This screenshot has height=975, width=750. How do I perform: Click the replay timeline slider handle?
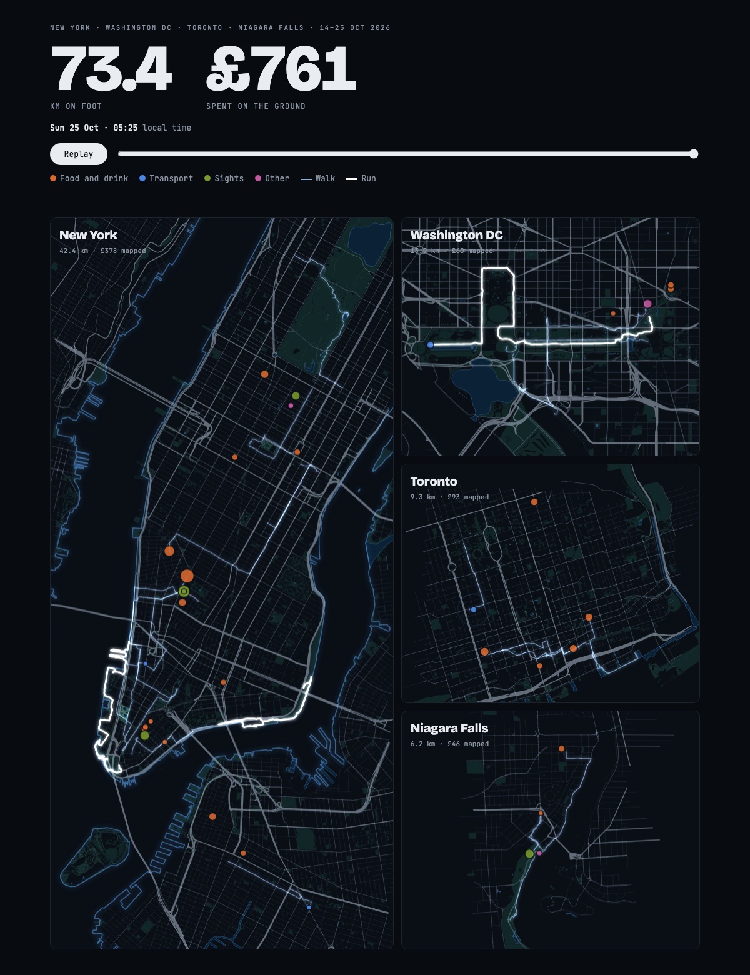click(694, 154)
